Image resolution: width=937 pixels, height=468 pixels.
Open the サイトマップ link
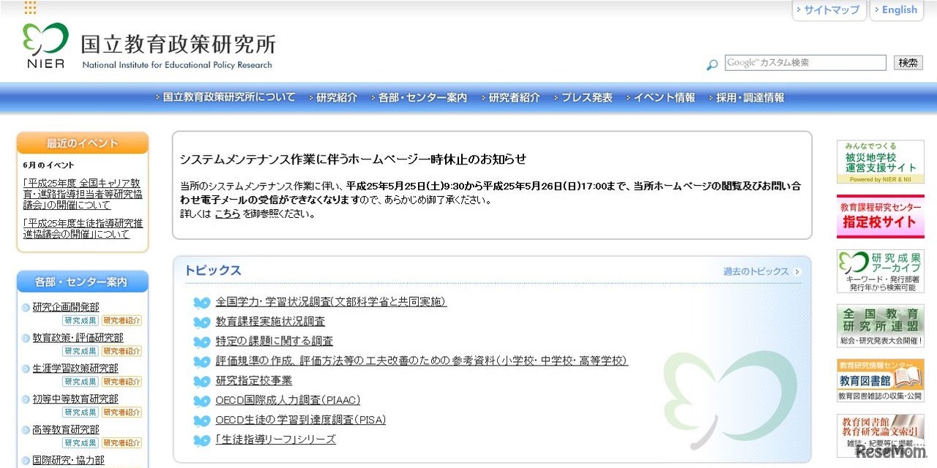[x=830, y=10]
